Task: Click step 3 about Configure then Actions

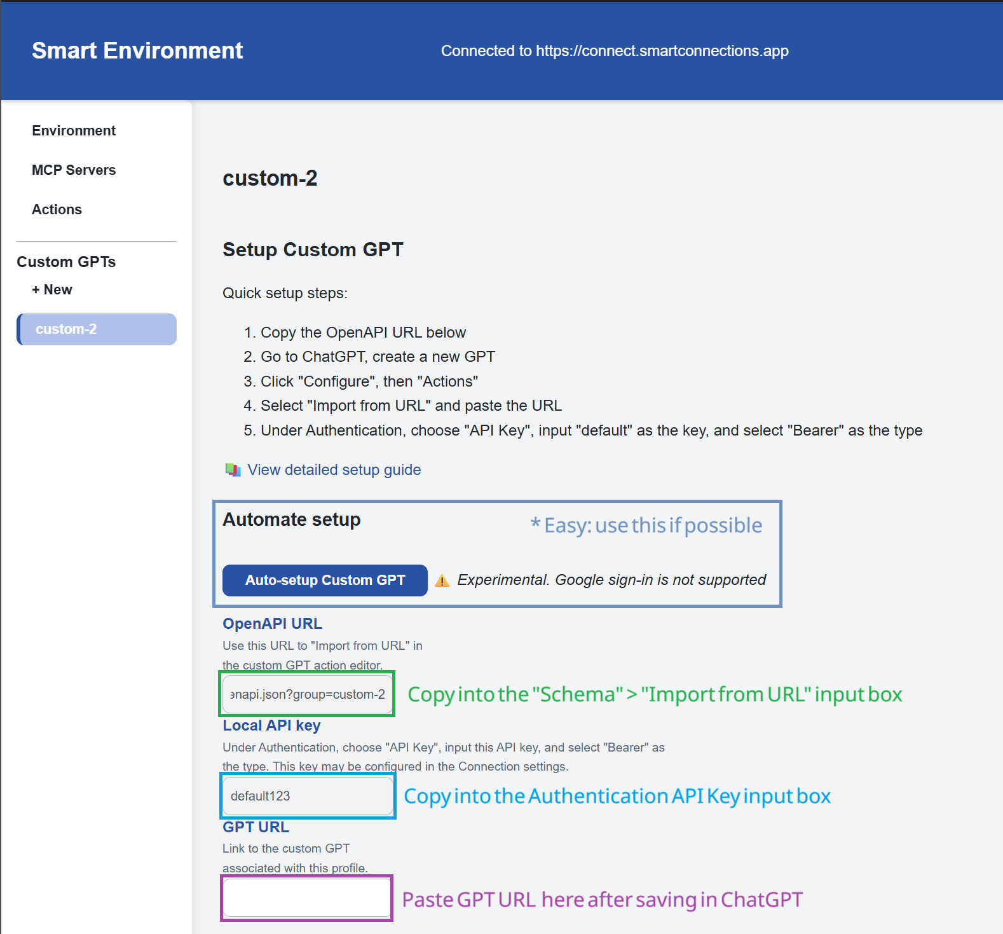Action: pyautogui.click(x=369, y=381)
